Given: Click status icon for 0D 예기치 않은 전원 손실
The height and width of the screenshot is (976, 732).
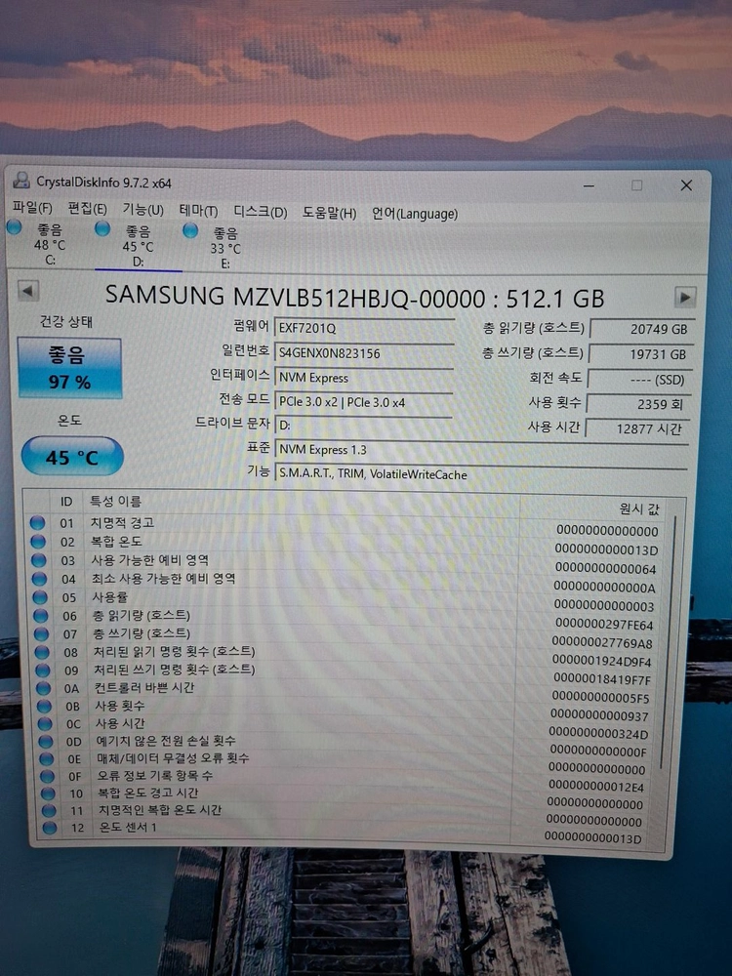Looking at the screenshot, I should tap(46, 742).
